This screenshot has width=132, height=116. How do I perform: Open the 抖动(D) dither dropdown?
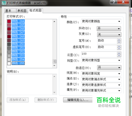tap(109, 29)
